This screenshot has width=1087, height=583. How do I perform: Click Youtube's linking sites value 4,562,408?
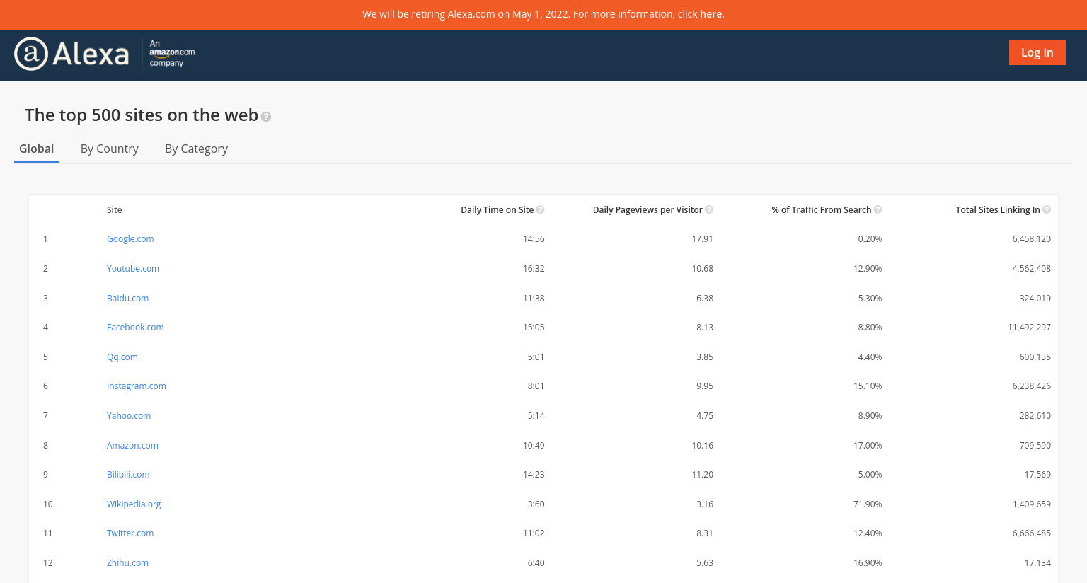click(1032, 269)
